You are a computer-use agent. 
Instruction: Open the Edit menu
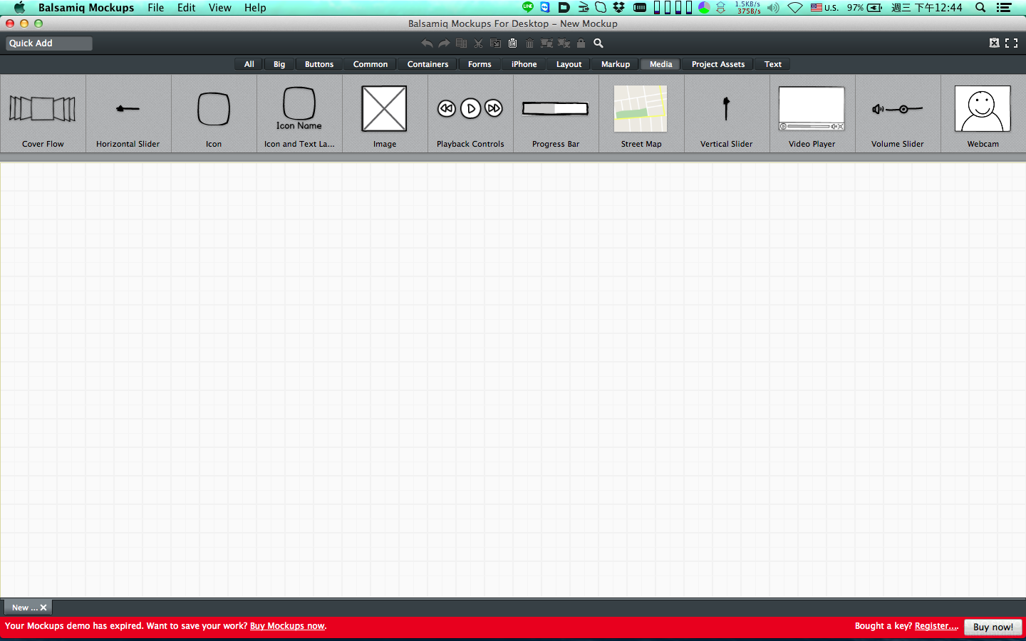pyautogui.click(x=187, y=8)
